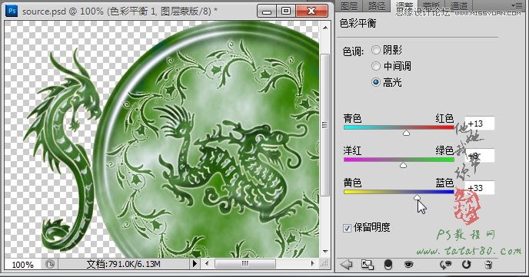Click window resize grip corner
Viewport: 529px width, 277px height.
(x=324, y=264)
